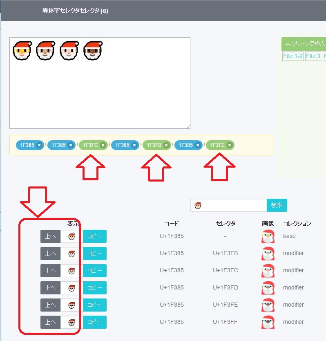The width and height of the screenshot is (326, 341).
Task: Click Santa image thumbnail in the U+1F3FB row
Action: (x=268, y=254)
